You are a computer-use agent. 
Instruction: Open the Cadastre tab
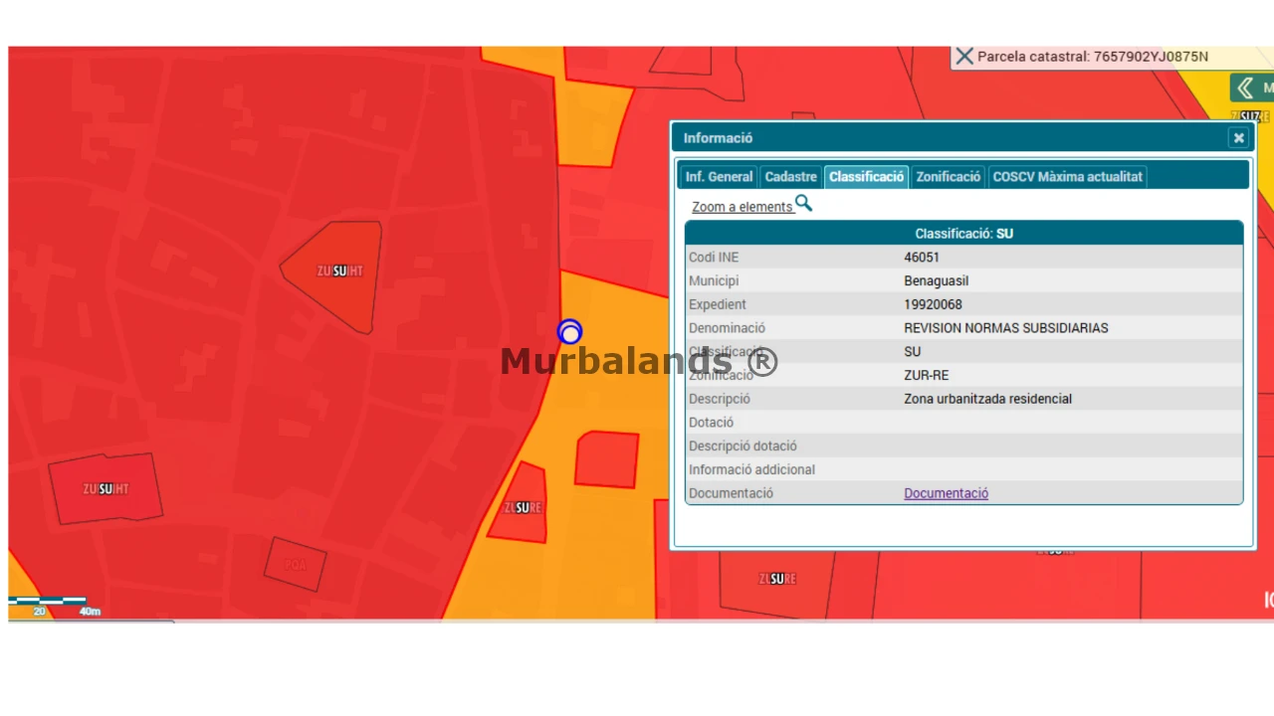coord(791,177)
